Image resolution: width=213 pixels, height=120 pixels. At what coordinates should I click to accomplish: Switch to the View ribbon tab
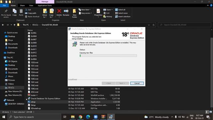[x=31, y=5]
